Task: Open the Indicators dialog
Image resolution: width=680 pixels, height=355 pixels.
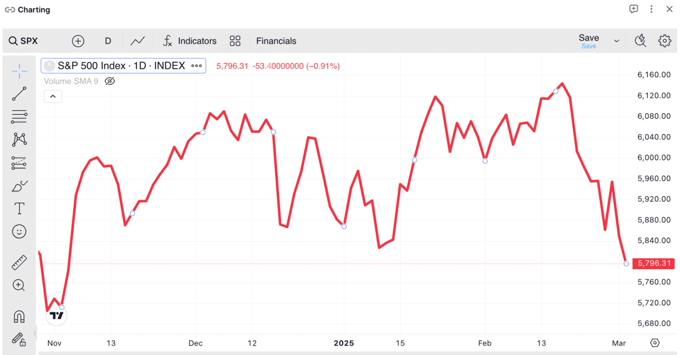Action: click(x=189, y=41)
